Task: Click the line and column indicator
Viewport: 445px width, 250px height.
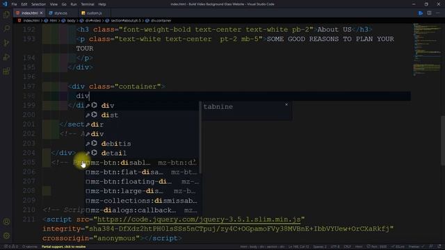Action: [298, 247]
